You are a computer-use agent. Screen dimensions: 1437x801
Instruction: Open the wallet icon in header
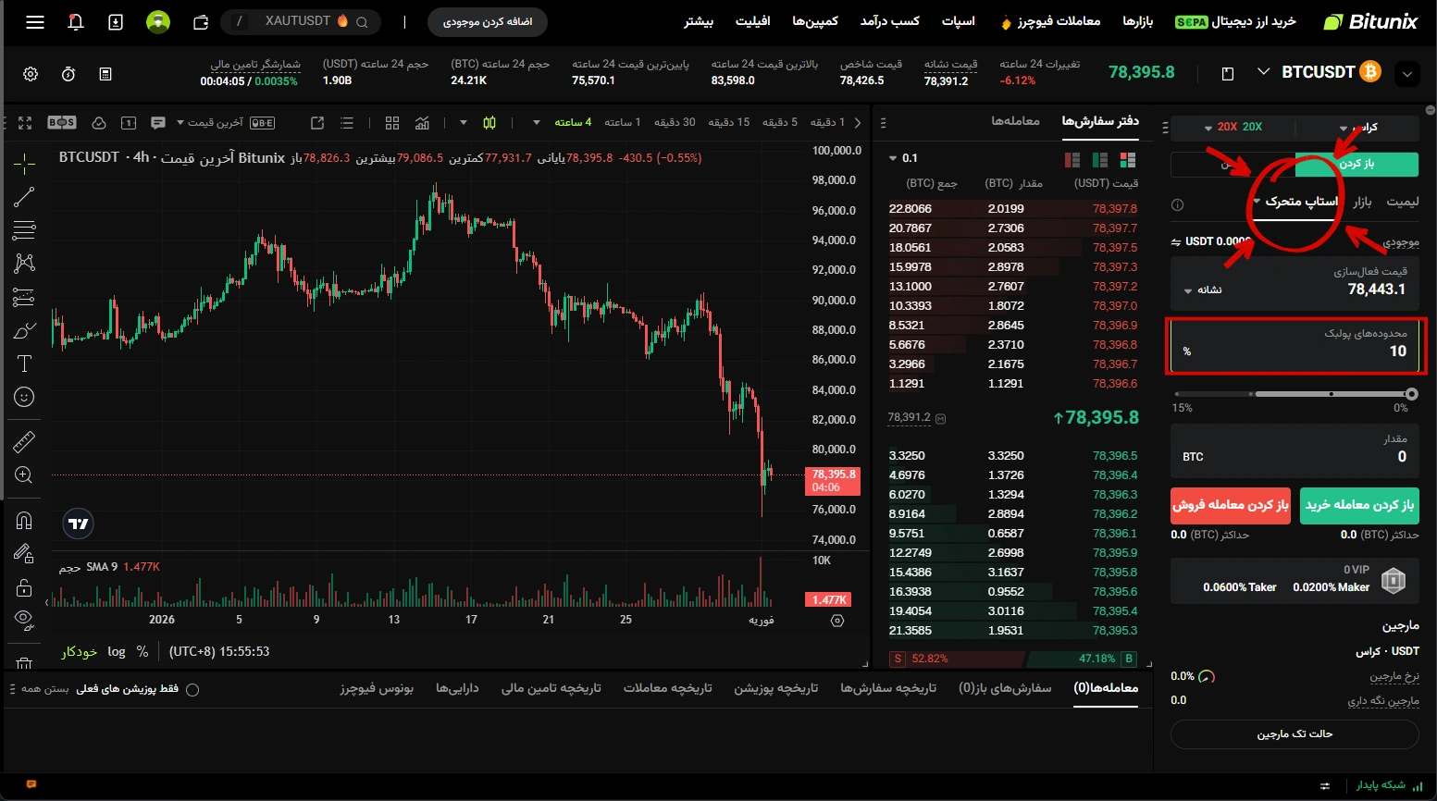[200, 21]
